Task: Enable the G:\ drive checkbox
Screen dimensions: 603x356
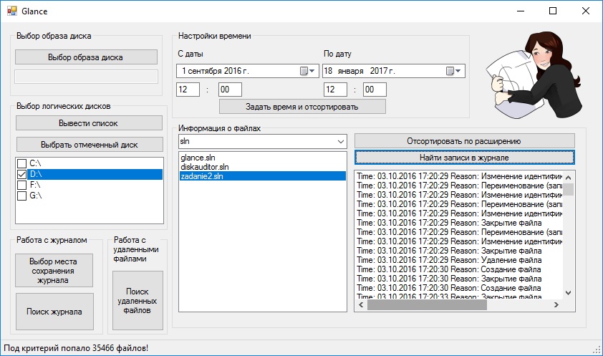Action: (22, 196)
